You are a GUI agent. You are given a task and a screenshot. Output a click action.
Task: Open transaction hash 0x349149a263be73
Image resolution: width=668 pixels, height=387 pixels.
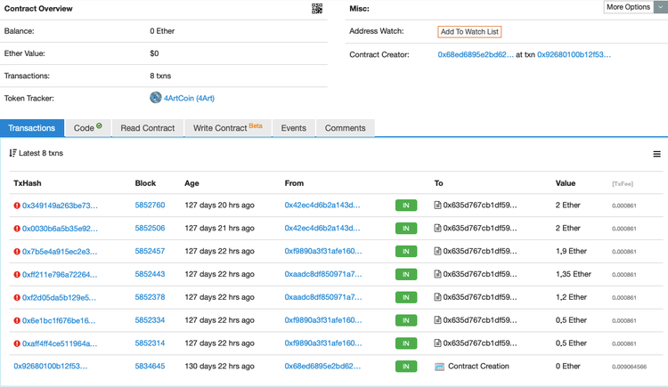click(60, 206)
